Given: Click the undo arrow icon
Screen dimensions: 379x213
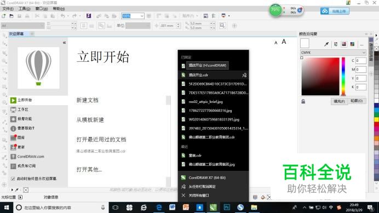Looking at the screenshot, I should 63,16.
